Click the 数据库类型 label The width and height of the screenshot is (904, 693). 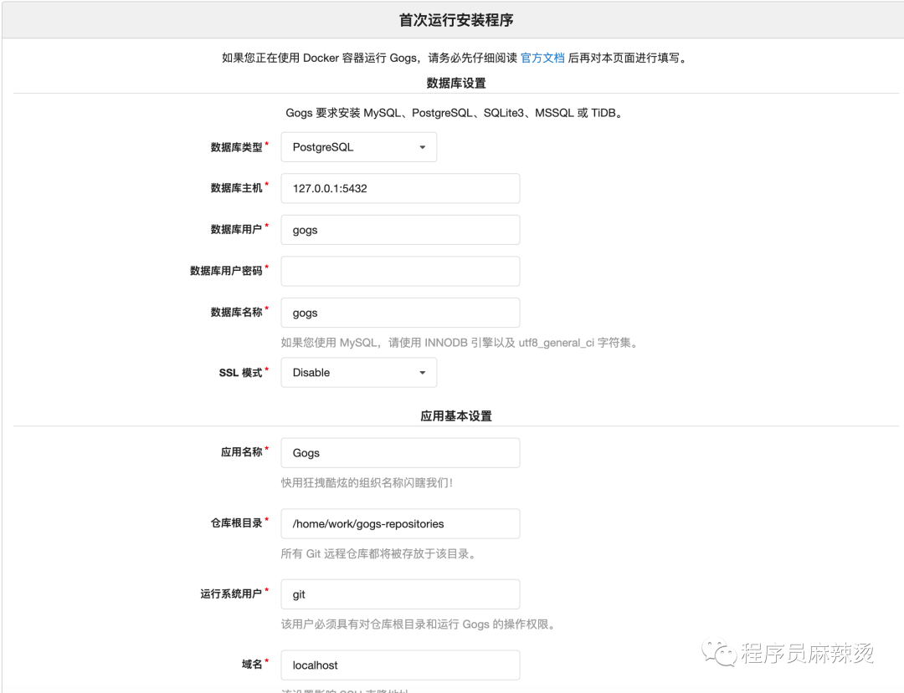236,147
